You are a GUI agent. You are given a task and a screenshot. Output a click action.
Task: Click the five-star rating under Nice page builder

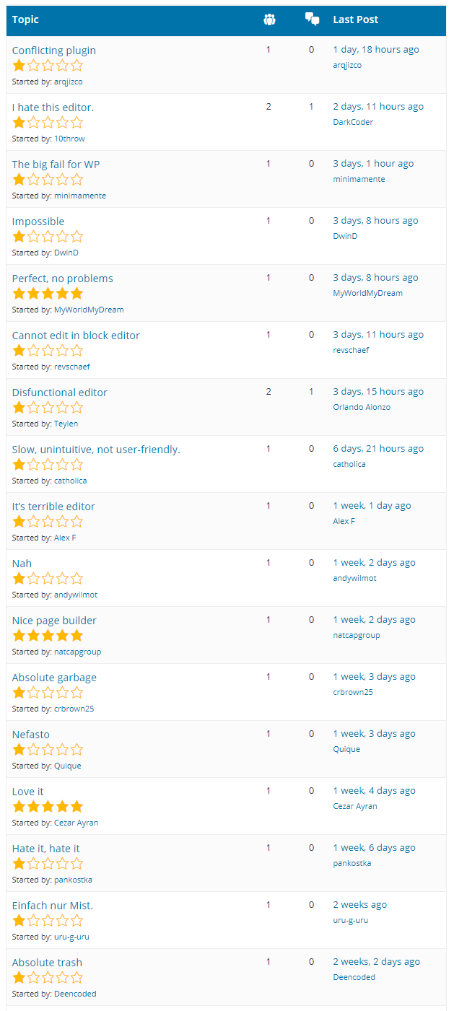(x=48, y=636)
